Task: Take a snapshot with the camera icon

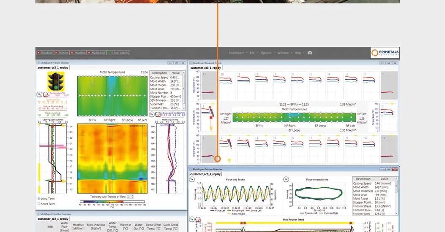Action: pyautogui.click(x=310, y=53)
